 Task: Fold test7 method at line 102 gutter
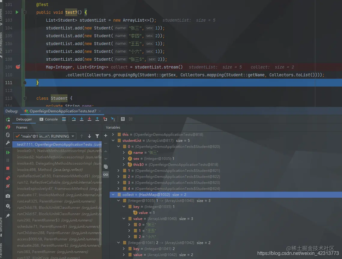point(25,12)
